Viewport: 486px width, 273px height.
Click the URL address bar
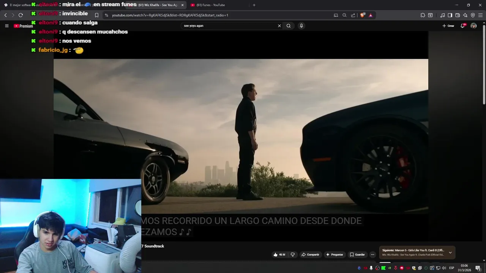[220, 15]
